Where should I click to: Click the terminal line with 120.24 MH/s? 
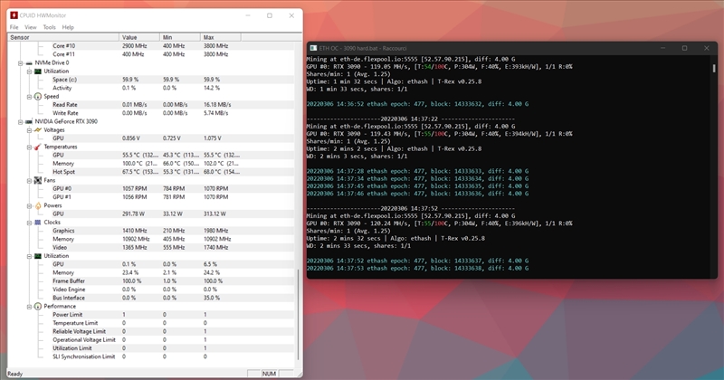439,223
